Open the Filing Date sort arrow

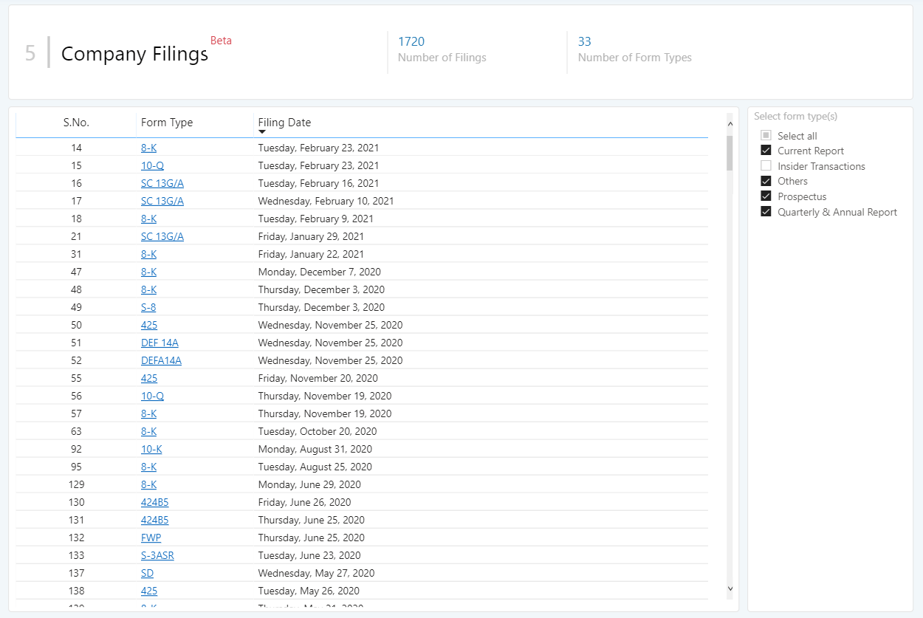tap(262, 131)
